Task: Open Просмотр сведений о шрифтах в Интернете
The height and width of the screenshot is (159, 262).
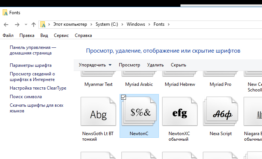Action: pos(32,77)
